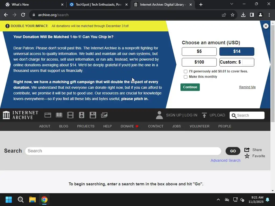Screen dimensions: 275x206
Task: Click the GO search button
Action: (x=233, y=151)
